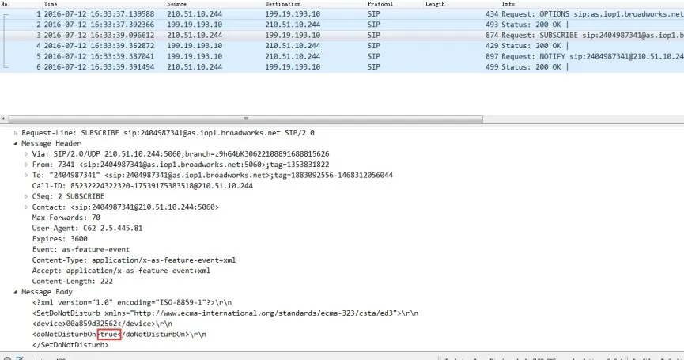
Task: Select the User-Agent C62 line
Action: (x=87, y=228)
